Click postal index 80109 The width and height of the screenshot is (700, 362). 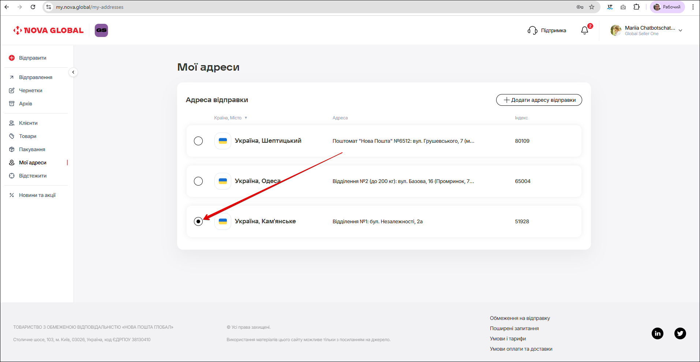pos(522,141)
